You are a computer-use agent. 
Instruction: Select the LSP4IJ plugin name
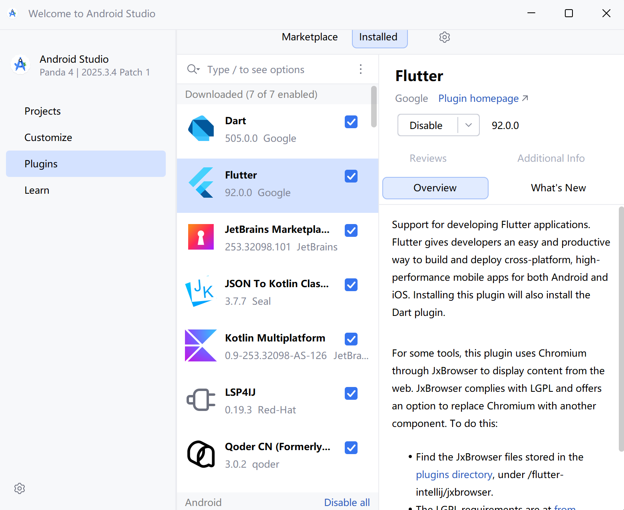click(240, 392)
